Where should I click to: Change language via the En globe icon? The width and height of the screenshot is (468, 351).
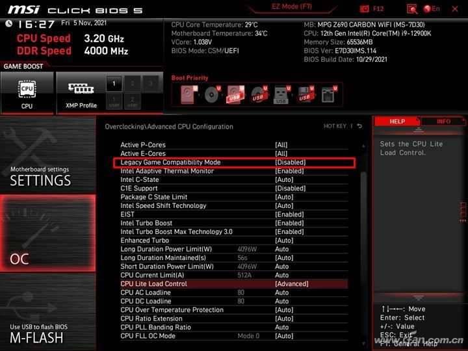[432, 9]
